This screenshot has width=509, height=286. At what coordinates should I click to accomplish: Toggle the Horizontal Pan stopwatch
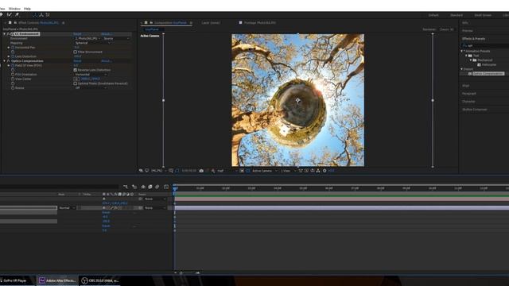point(13,48)
